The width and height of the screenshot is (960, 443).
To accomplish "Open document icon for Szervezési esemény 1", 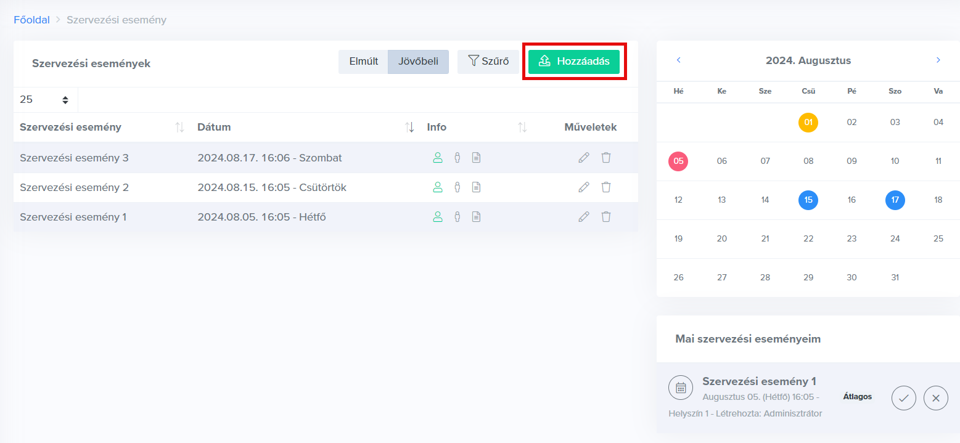I will pos(476,217).
